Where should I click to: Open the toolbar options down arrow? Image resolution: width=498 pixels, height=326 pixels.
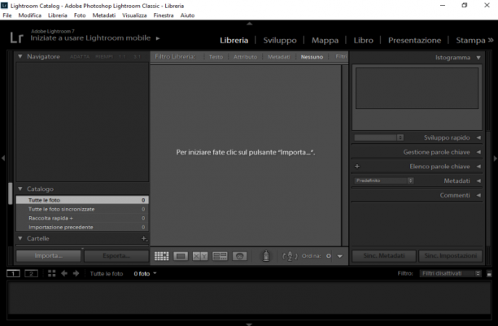pos(340,256)
